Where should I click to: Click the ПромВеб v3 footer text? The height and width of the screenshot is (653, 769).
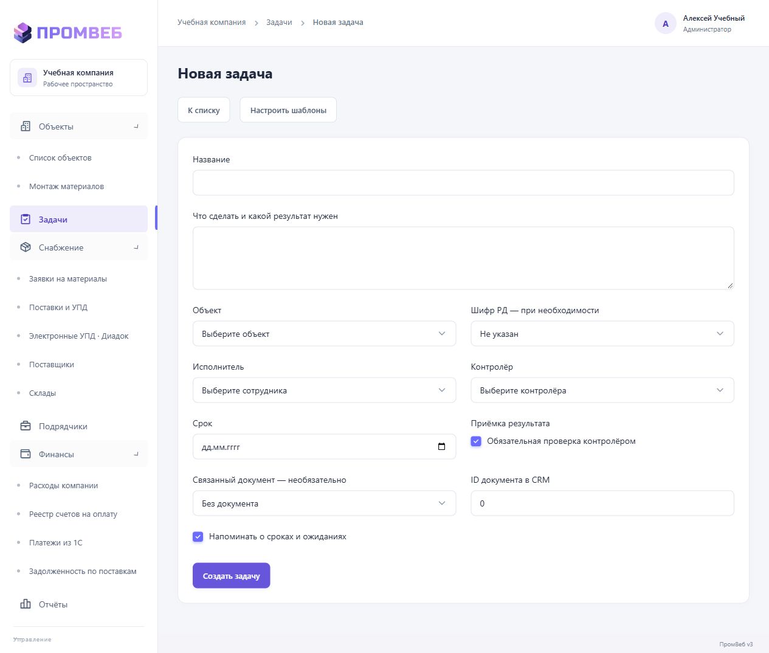736,644
